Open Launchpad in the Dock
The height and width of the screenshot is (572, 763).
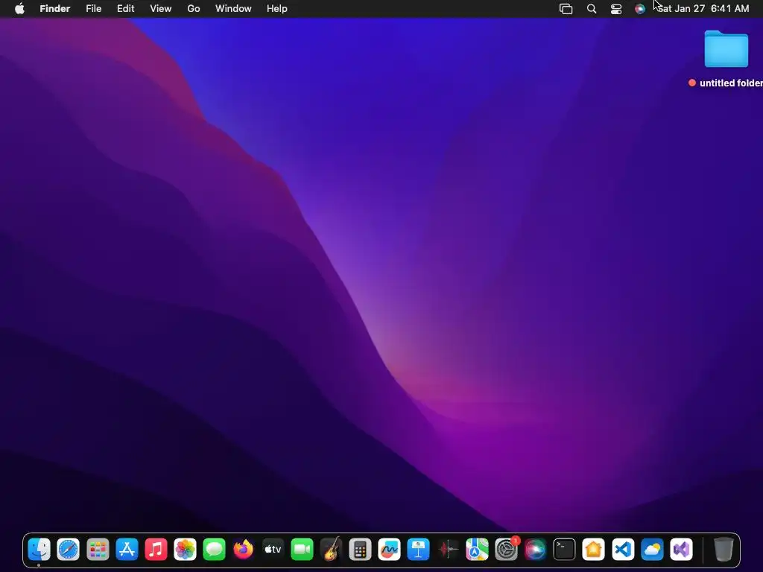click(98, 550)
